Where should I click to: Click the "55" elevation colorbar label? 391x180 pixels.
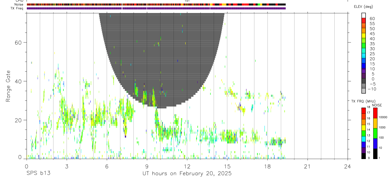pyautogui.click(x=372, y=23)
